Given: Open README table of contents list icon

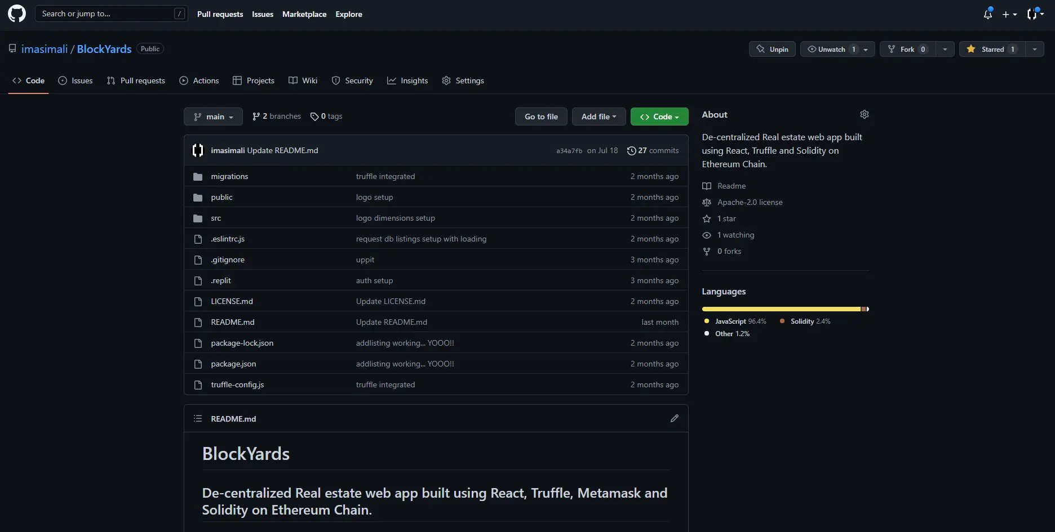Looking at the screenshot, I should click(198, 418).
